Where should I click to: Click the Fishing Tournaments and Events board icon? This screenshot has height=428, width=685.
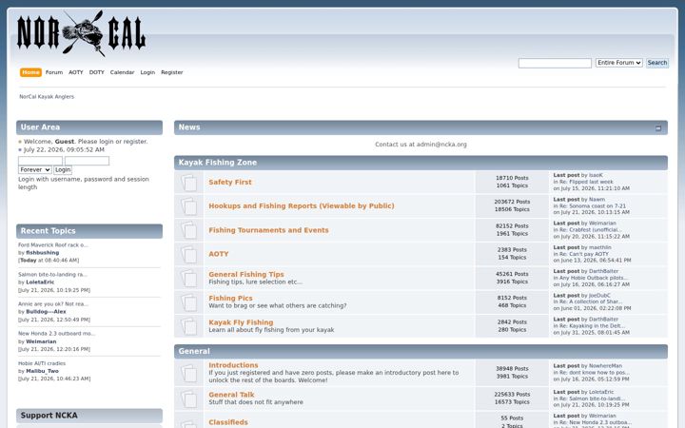(188, 230)
